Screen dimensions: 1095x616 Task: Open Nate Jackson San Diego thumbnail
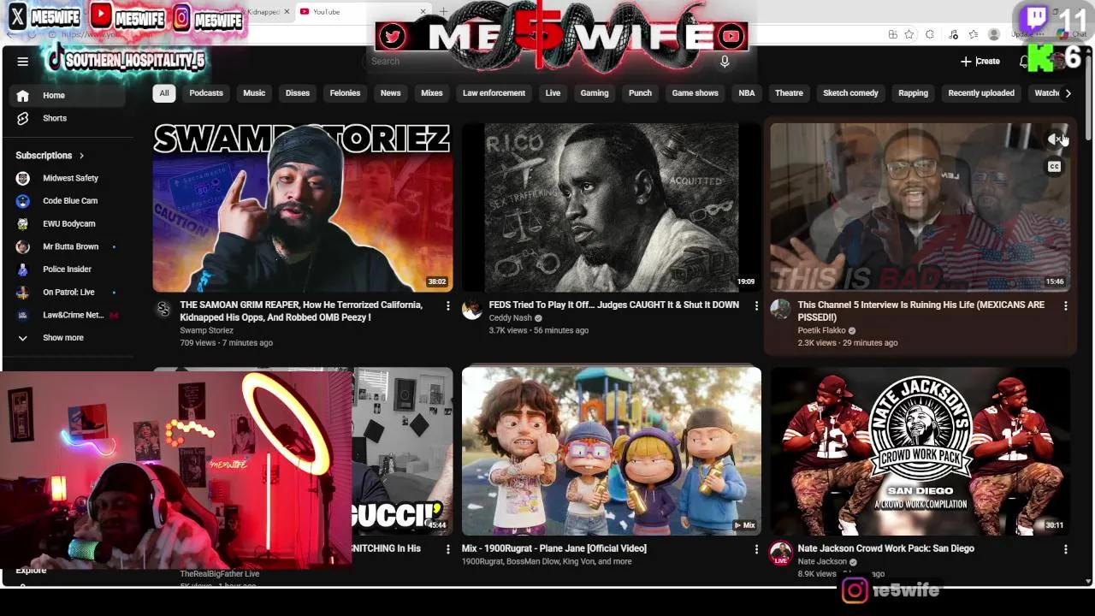coord(920,452)
